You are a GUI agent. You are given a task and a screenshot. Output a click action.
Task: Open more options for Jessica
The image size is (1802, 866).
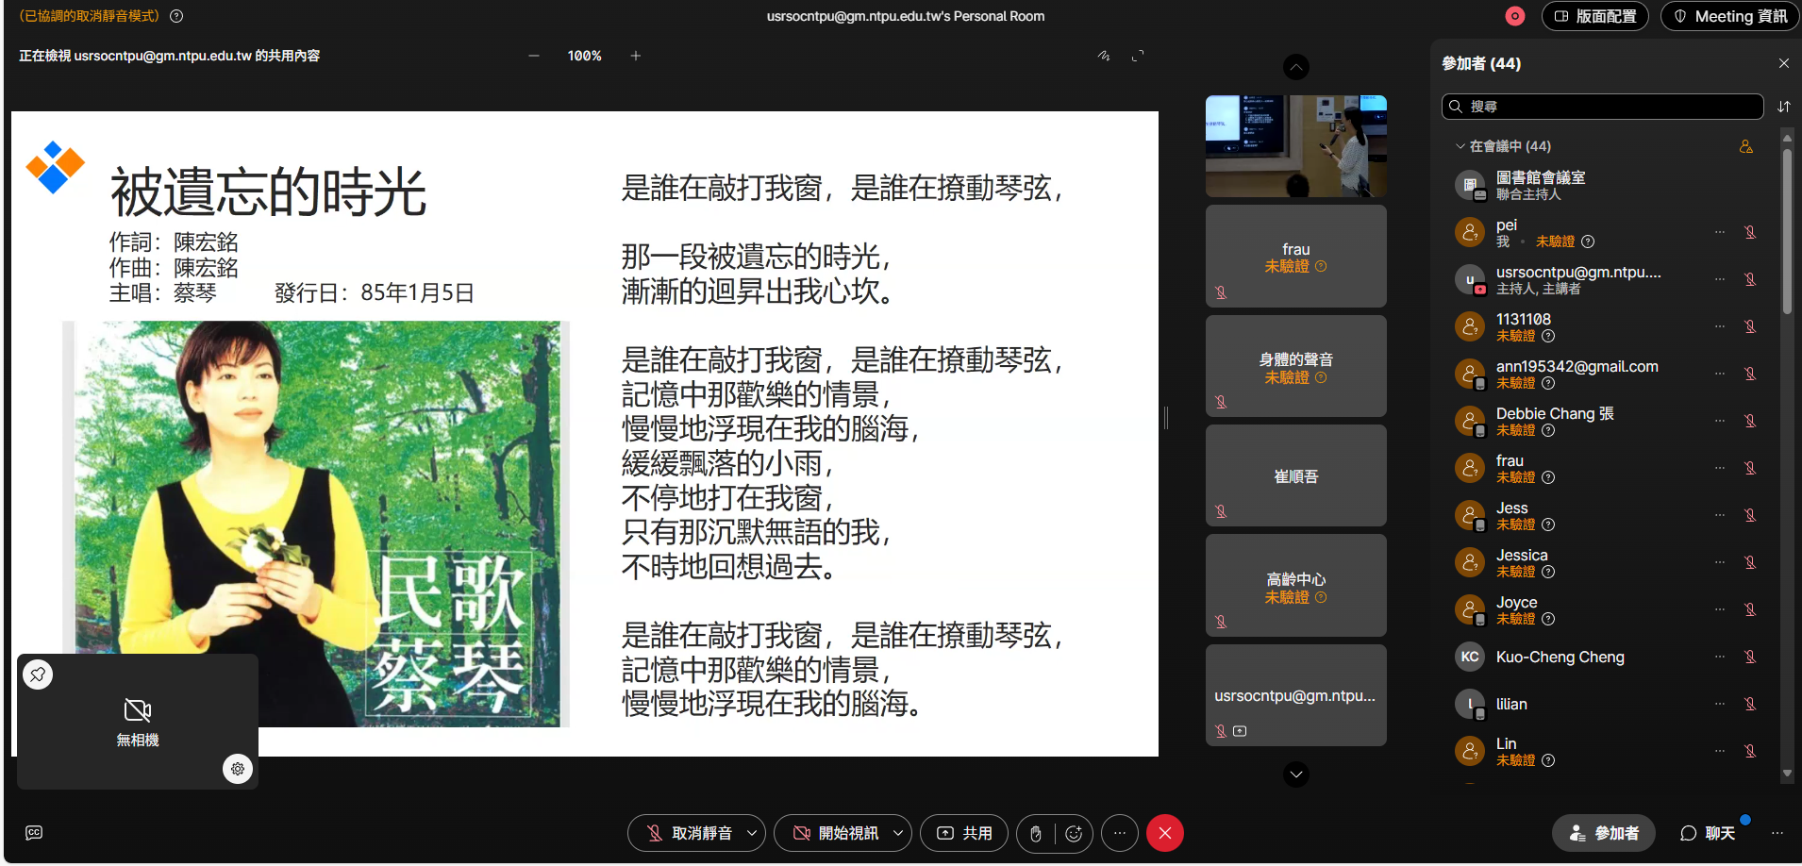click(x=1720, y=562)
